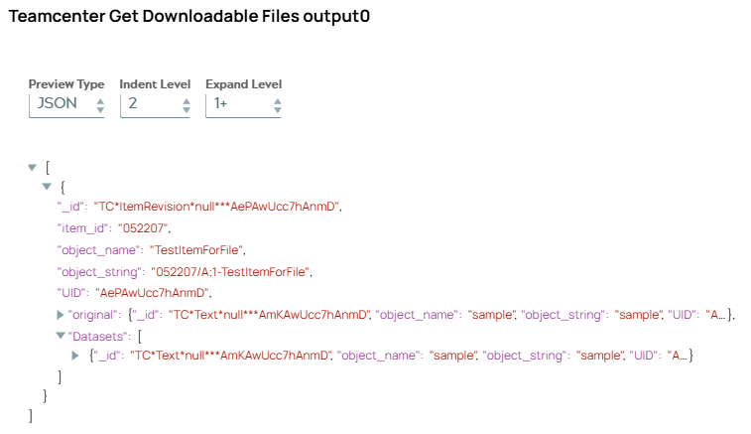This screenshot has width=751, height=434.
Task: Select the value "052207"
Action: pos(143,228)
